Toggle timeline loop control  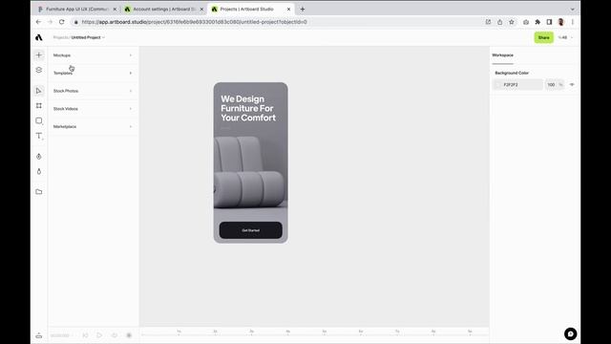115,335
